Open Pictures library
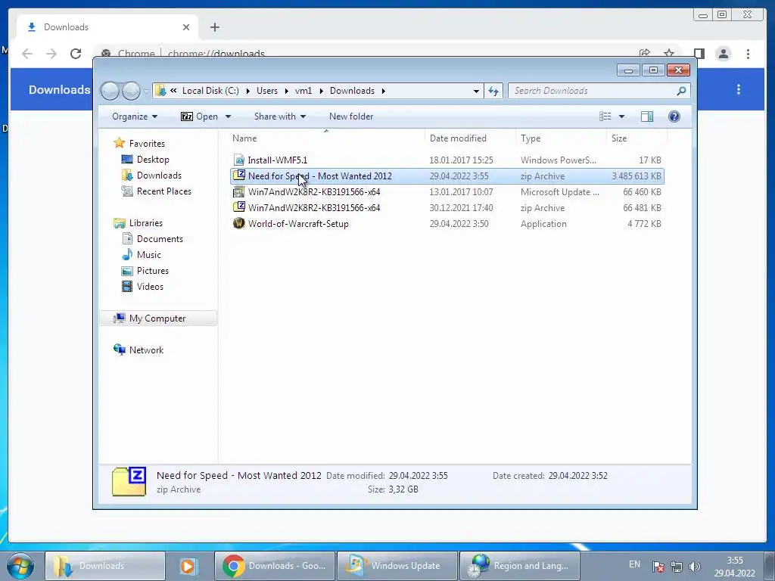The image size is (775, 581). click(x=153, y=271)
